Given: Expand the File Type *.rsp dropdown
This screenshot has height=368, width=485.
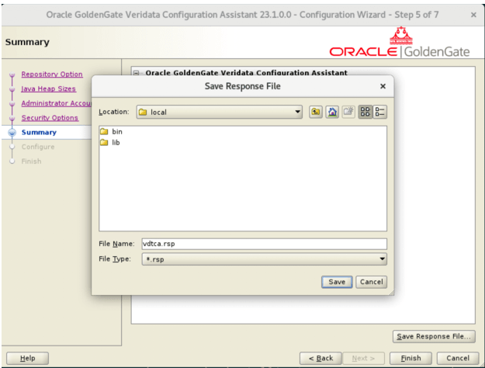Looking at the screenshot, I should [x=264, y=259].
